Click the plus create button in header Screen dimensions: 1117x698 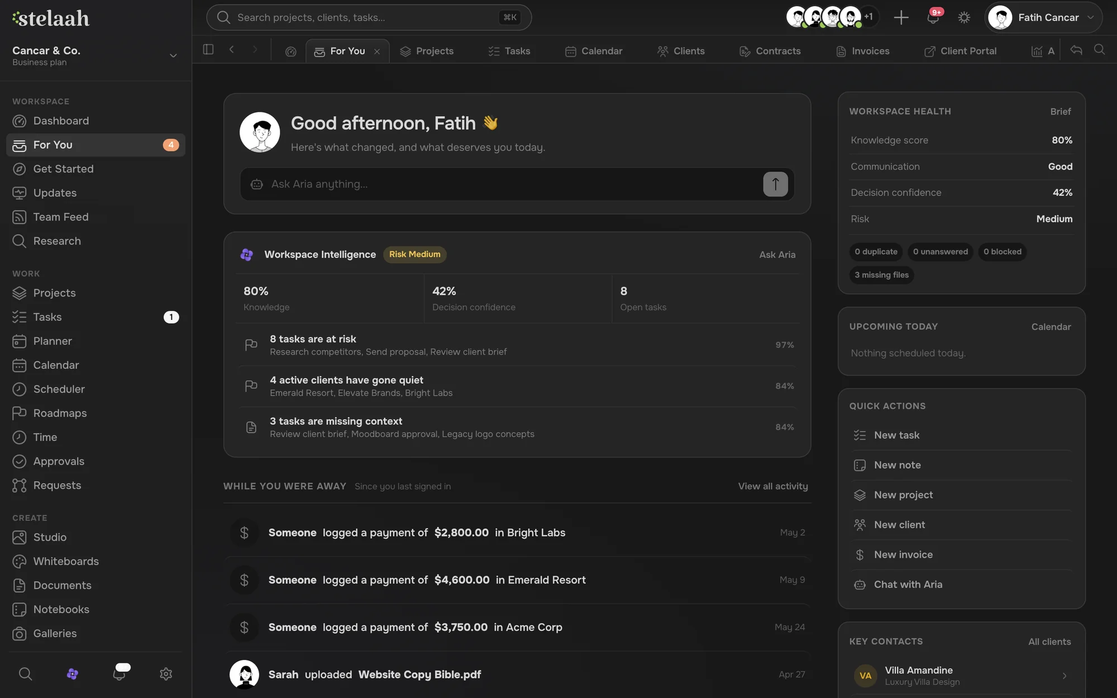pyautogui.click(x=901, y=17)
